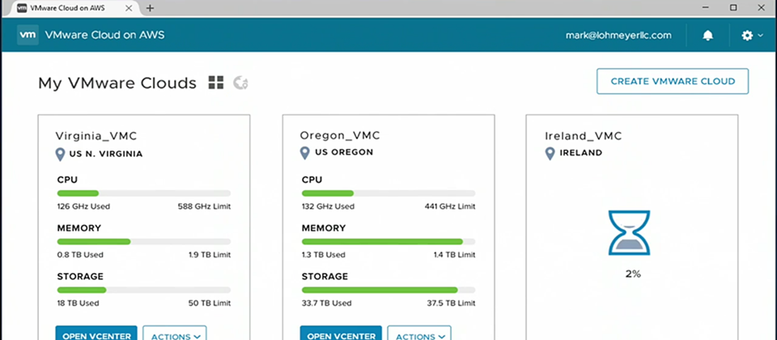Image resolution: width=777 pixels, height=340 pixels.
Task: Open a new browser tab
Action: 151,8
